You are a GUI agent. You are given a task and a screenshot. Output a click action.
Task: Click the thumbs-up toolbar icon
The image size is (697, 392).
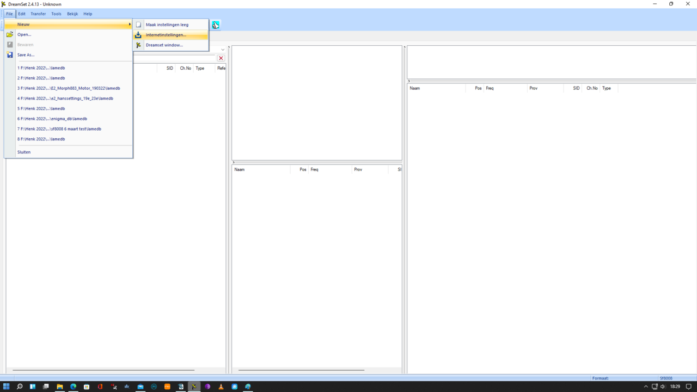[216, 25]
